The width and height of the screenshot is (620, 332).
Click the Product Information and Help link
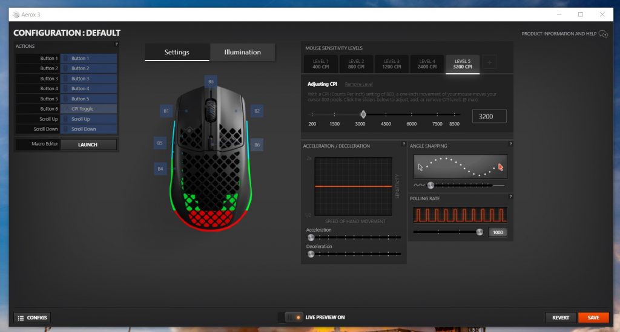click(x=559, y=34)
